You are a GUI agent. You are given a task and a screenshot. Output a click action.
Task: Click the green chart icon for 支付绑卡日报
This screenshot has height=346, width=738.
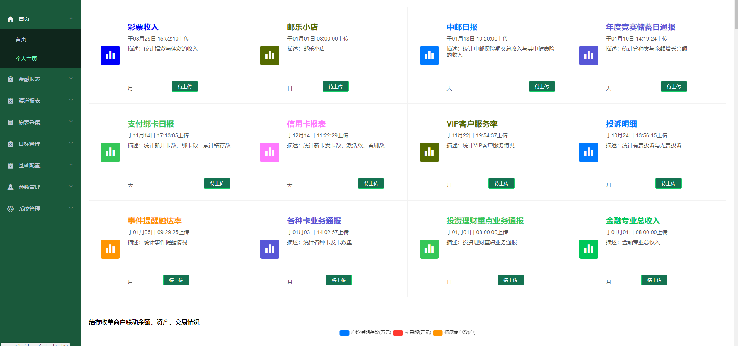(x=110, y=152)
